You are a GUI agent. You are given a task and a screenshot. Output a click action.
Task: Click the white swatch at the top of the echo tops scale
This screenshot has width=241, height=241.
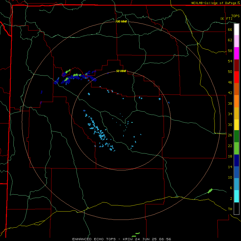click(x=236, y=29)
